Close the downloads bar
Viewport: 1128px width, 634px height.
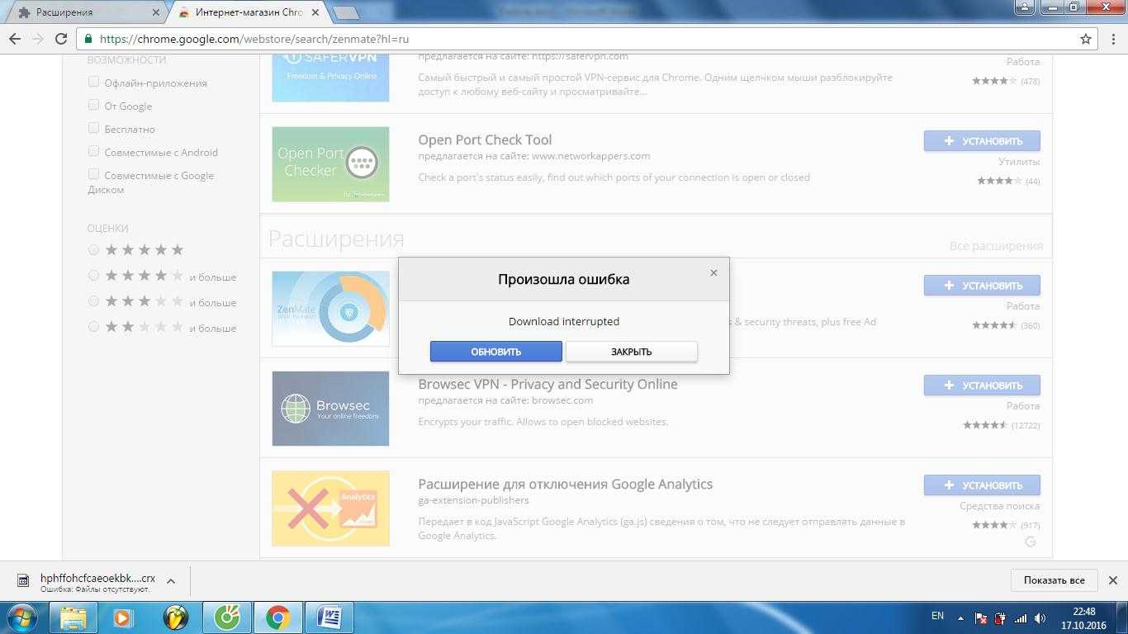click(1112, 580)
